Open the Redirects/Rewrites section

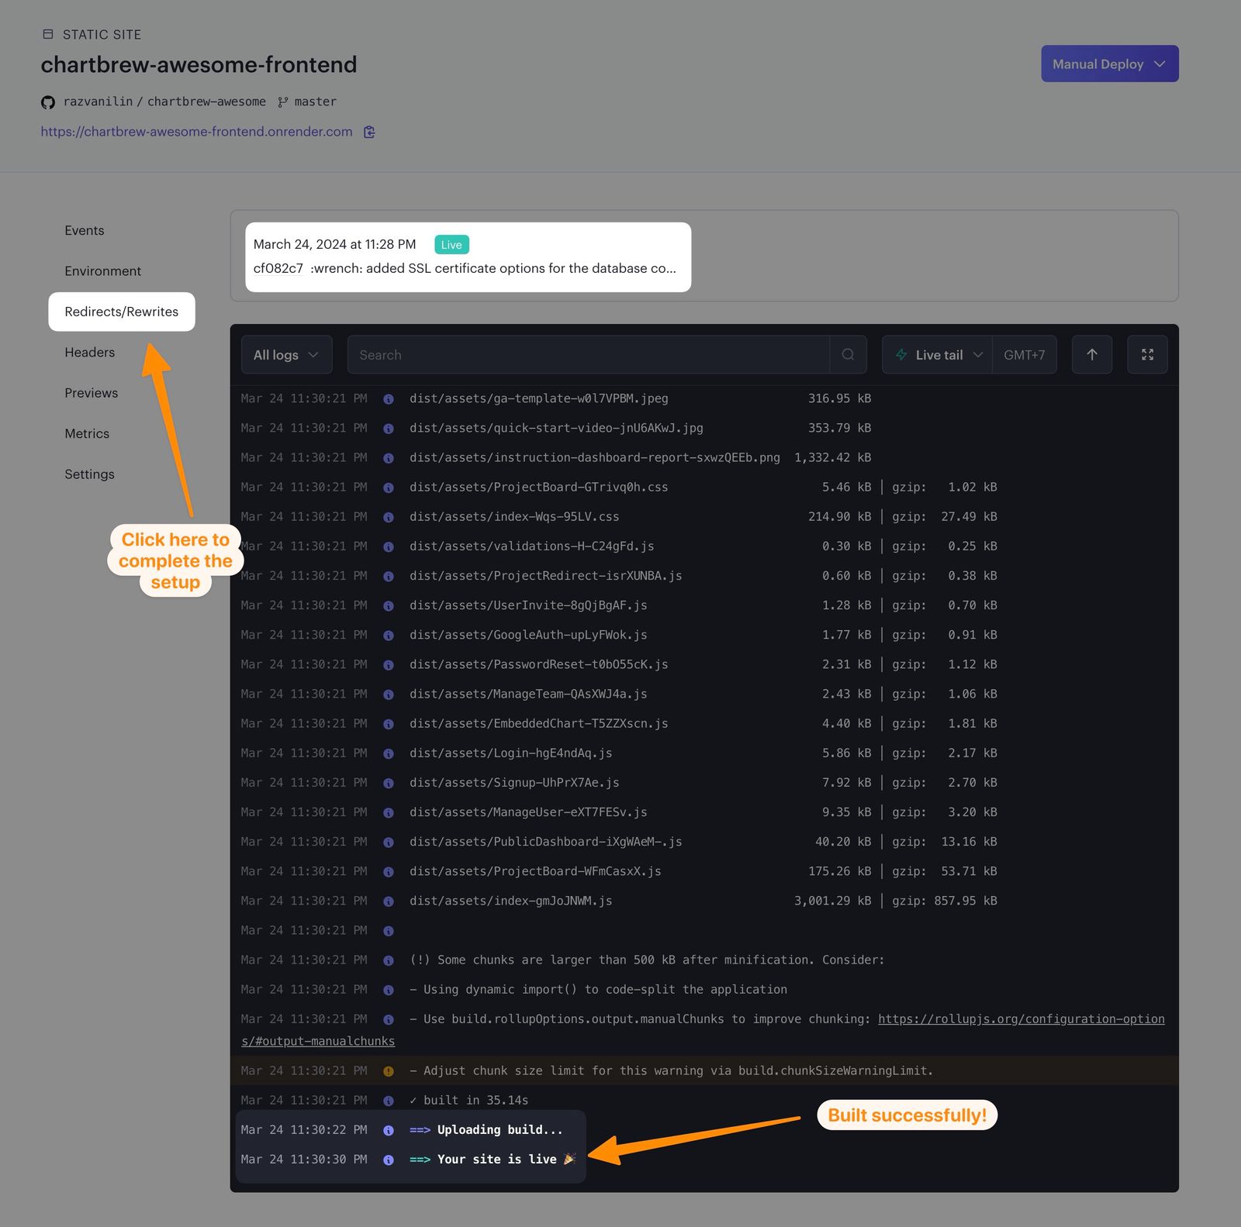click(121, 312)
